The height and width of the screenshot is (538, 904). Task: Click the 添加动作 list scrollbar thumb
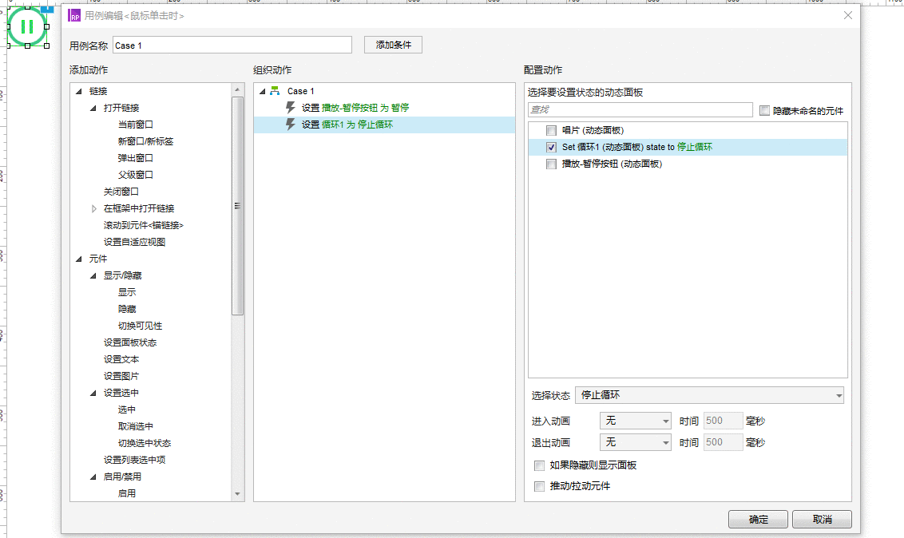pos(237,206)
